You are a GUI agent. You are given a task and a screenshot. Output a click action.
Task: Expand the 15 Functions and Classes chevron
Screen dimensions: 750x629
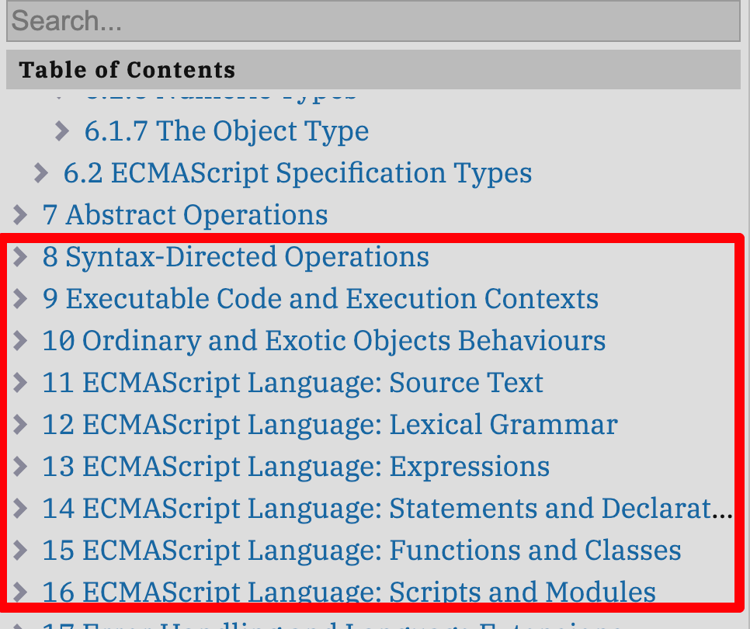[x=20, y=550]
